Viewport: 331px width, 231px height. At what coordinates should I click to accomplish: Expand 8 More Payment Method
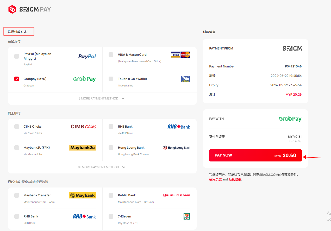102,98
